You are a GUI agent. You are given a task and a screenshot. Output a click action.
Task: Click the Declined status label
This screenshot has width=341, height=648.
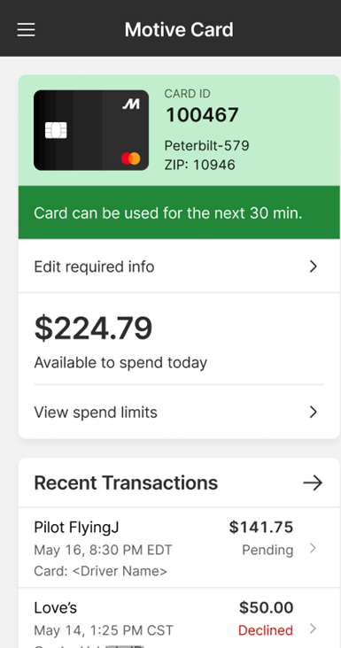pos(266,630)
